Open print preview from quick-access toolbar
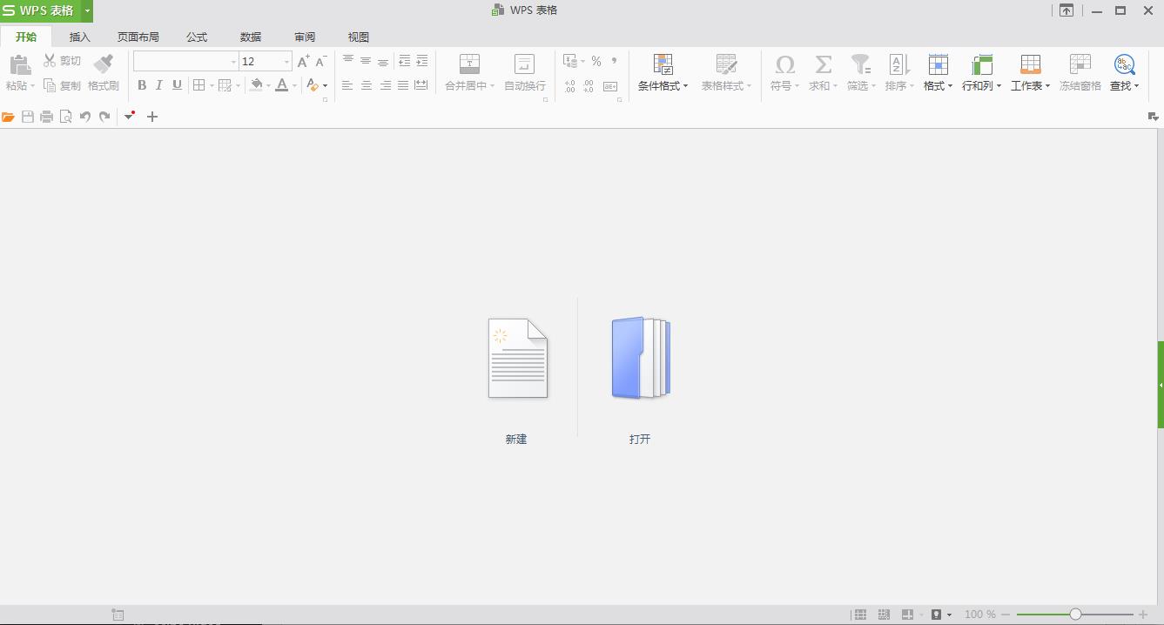1164x625 pixels. [66, 117]
